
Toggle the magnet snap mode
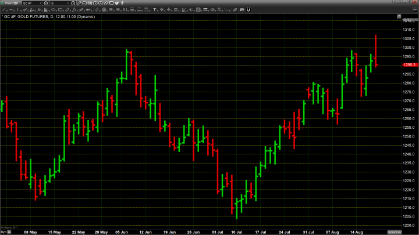pos(248,9)
